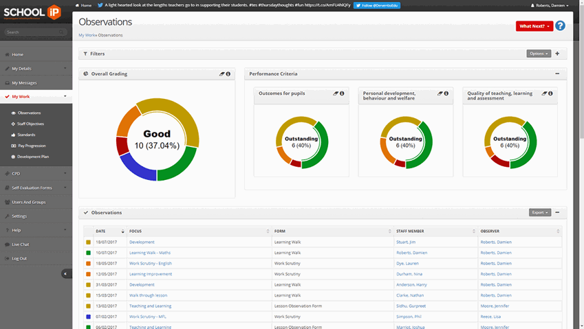The height and width of the screenshot is (329, 584).
Task: Open Users And Groups in sidebar
Action: pos(36,202)
